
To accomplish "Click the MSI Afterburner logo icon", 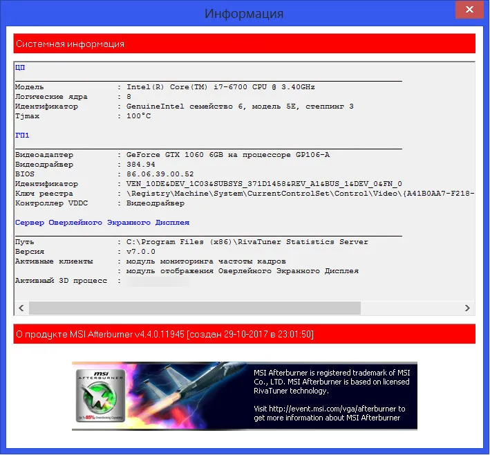I will (101, 396).
